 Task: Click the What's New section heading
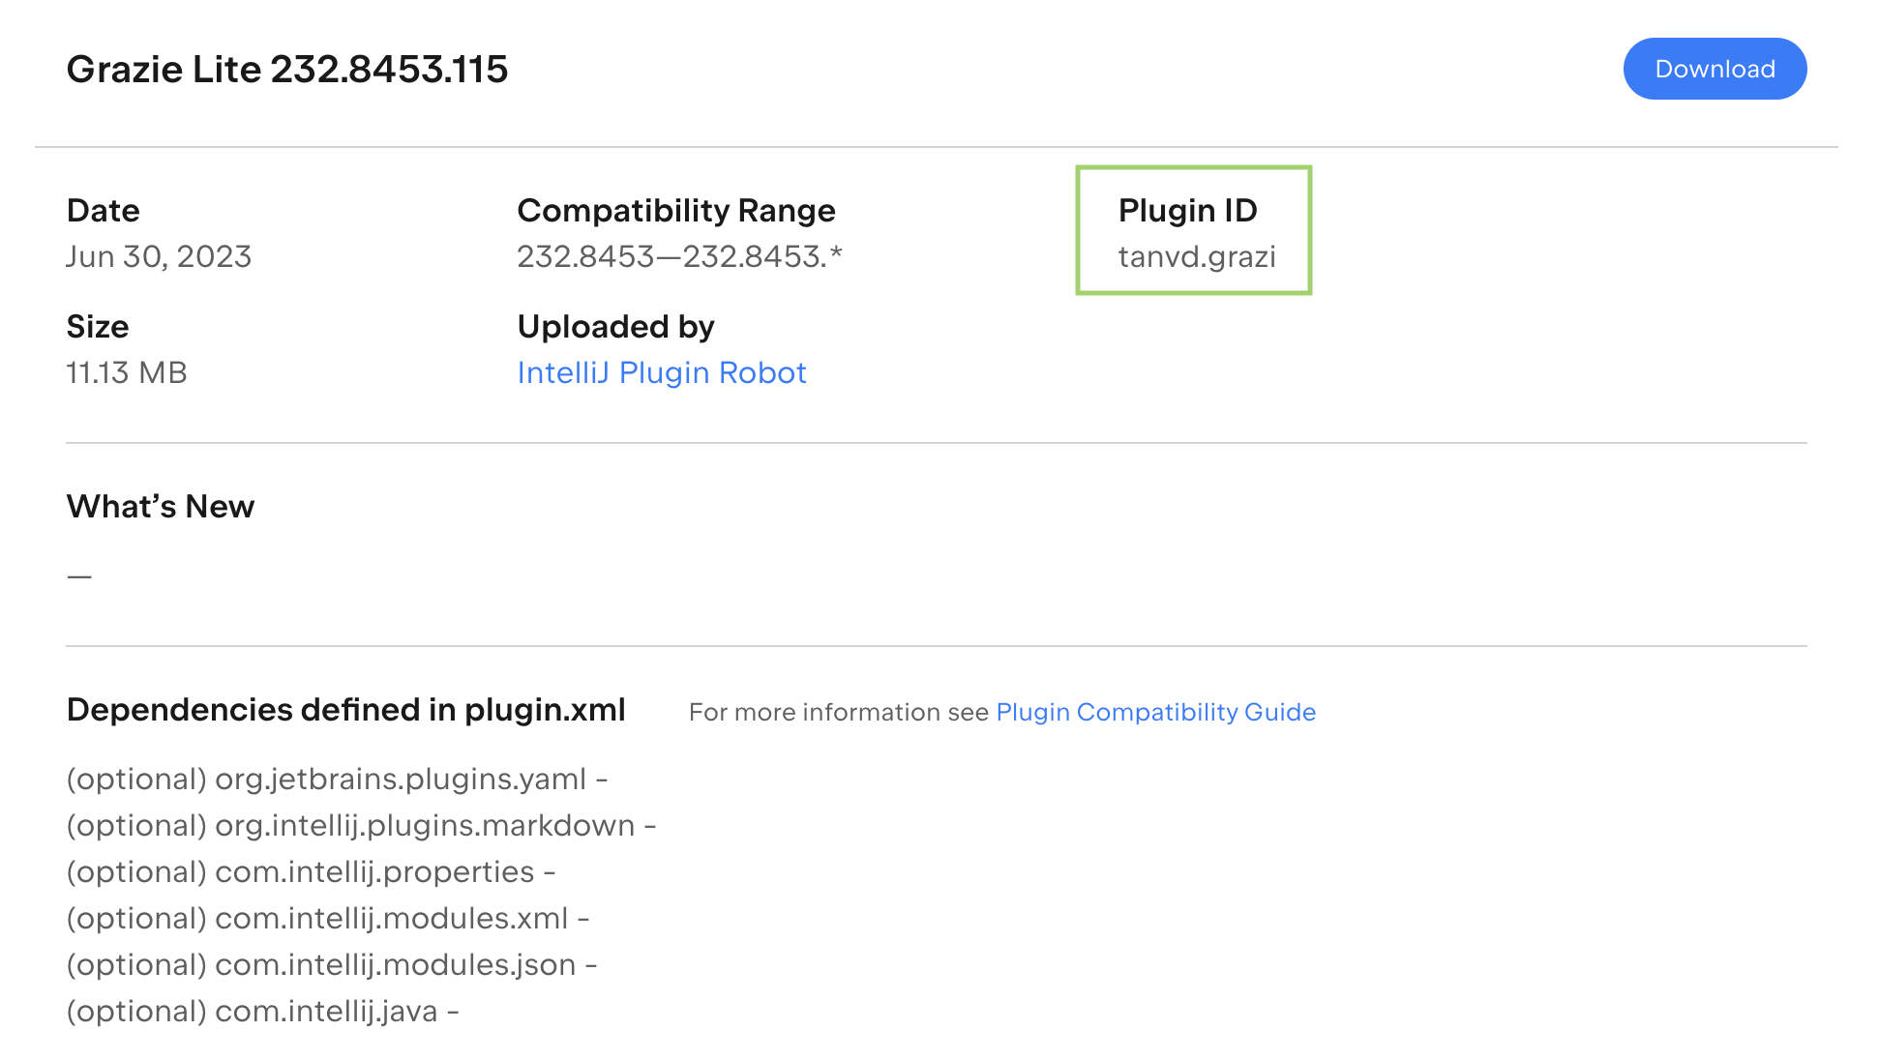click(x=160, y=506)
